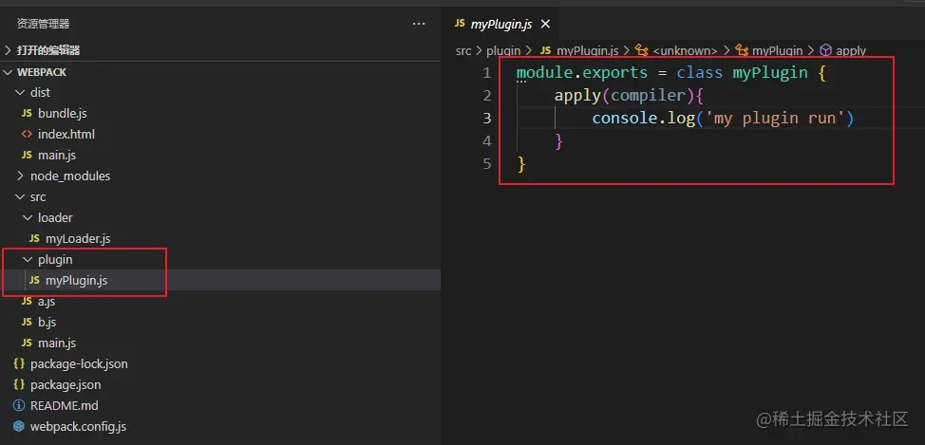Screen dimensions: 925x445
Task: Click the text 'my plugin run' in code
Action: click(775, 119)
